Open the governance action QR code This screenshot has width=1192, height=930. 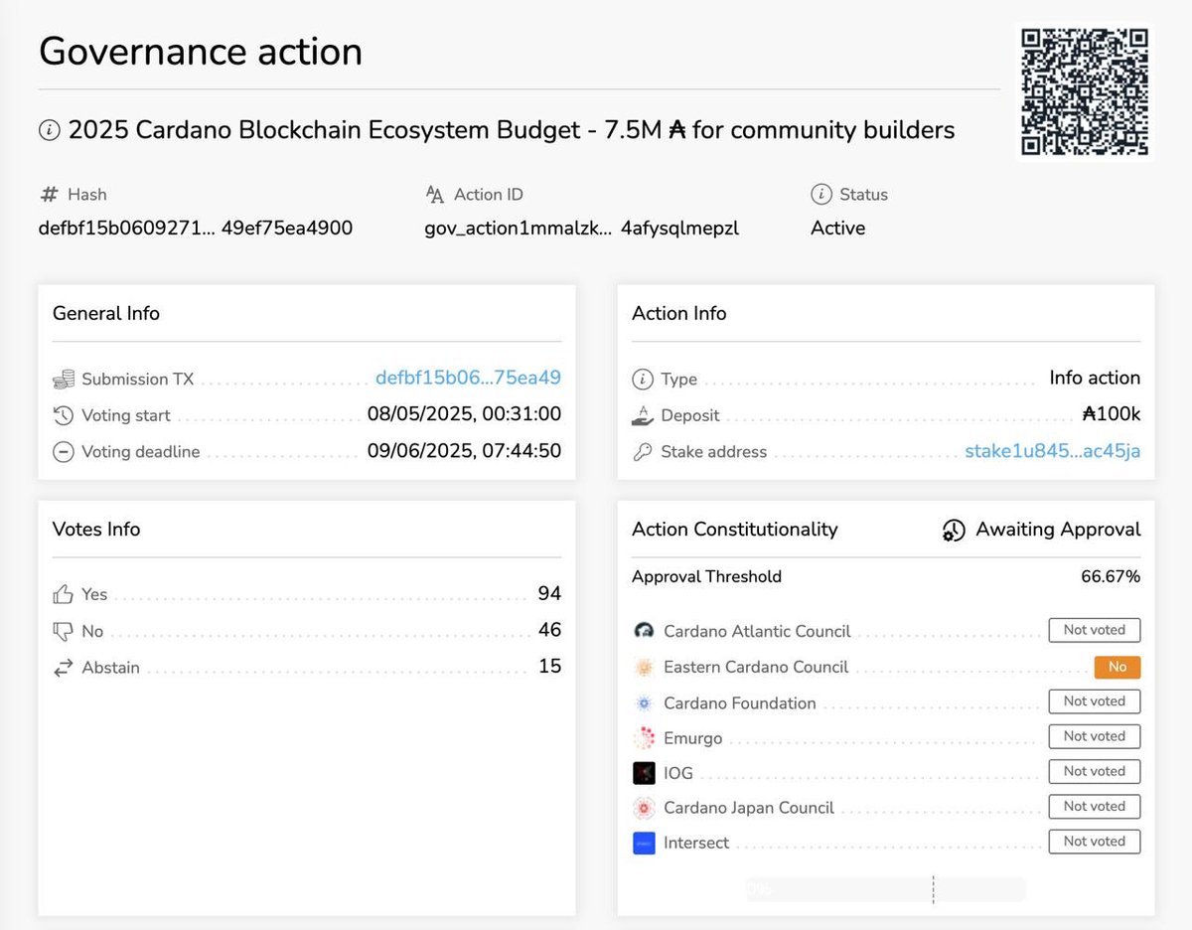(x=1085, y=91)
